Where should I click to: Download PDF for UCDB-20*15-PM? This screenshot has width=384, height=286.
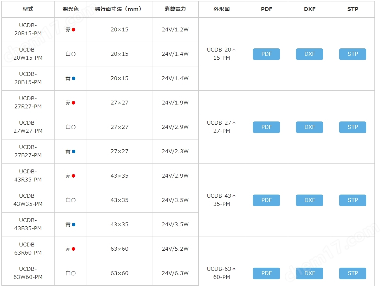tap(266, 54)
